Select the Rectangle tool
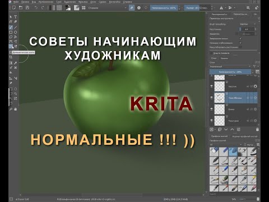 [11, 32]
